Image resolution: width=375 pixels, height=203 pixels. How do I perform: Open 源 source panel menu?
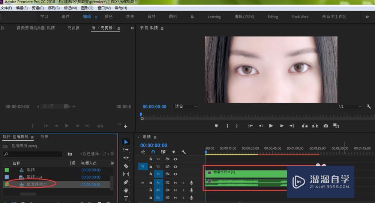118,29
